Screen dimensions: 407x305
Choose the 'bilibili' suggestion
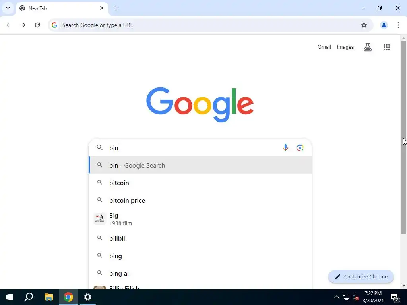[x=200, y=238]
